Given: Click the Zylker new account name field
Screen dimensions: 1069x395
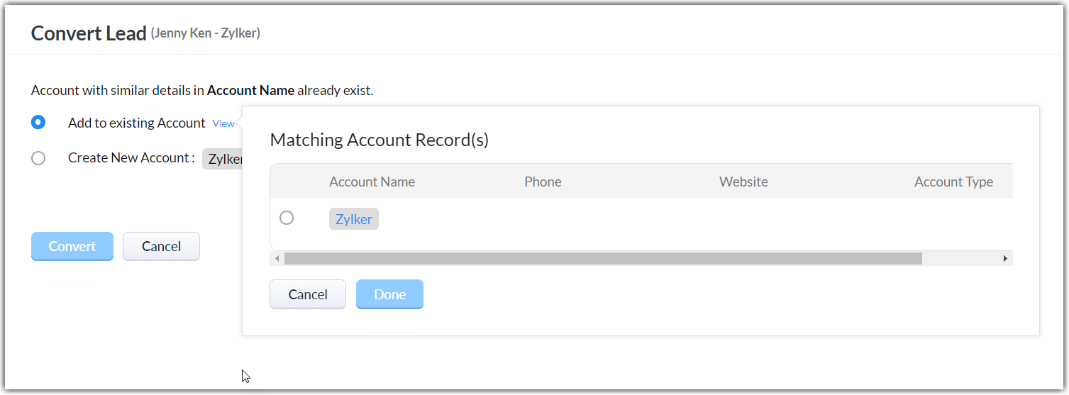Looking at the screenshot, I should coord(223,159).
